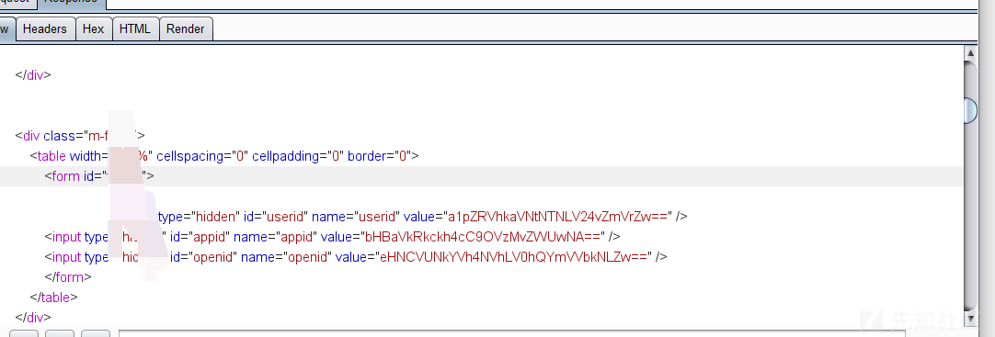The image size is (995, 337).
Task: Click the second small button beside search
Action: 61,333
